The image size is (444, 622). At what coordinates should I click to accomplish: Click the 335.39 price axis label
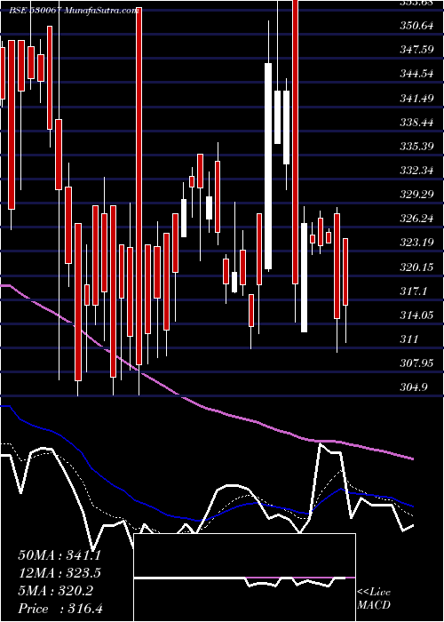pyautogui.click(x=416, y=147)
